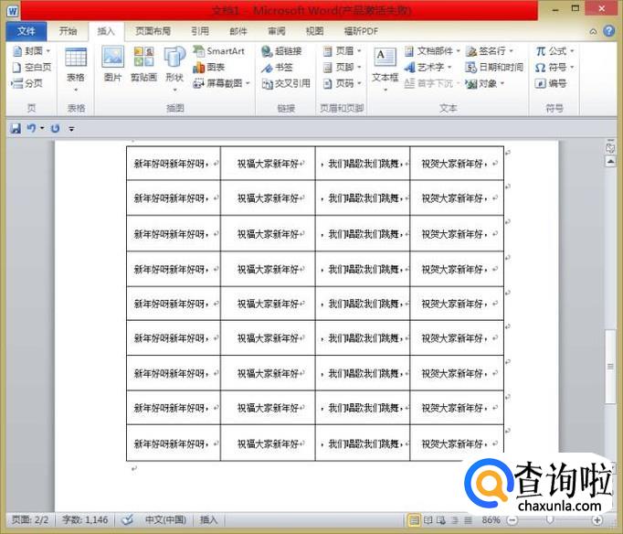Open the Symbol (符号) menu

tap(554, 67)
